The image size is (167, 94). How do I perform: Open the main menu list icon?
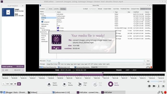(163, 86)
